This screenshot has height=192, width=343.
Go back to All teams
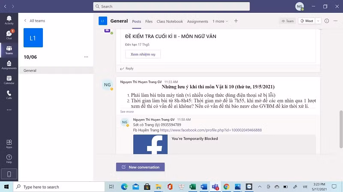(34, 20)
